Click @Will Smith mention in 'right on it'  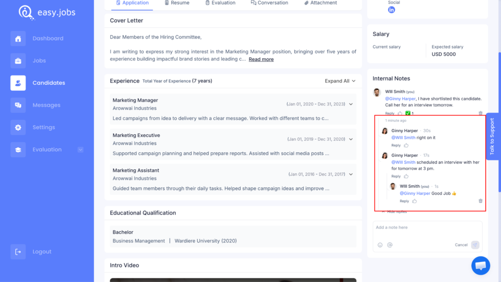403,138
